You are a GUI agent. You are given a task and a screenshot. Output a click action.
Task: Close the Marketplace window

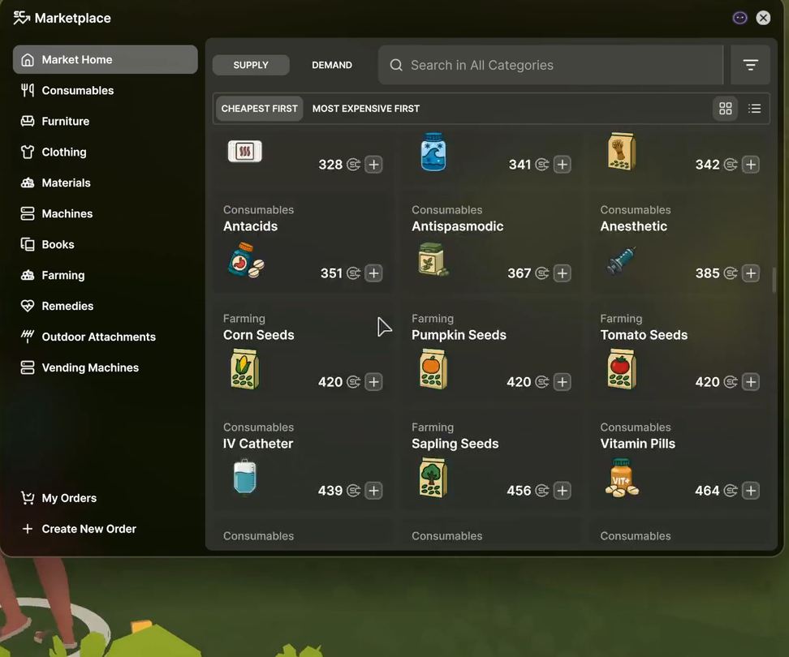[763, 18]
